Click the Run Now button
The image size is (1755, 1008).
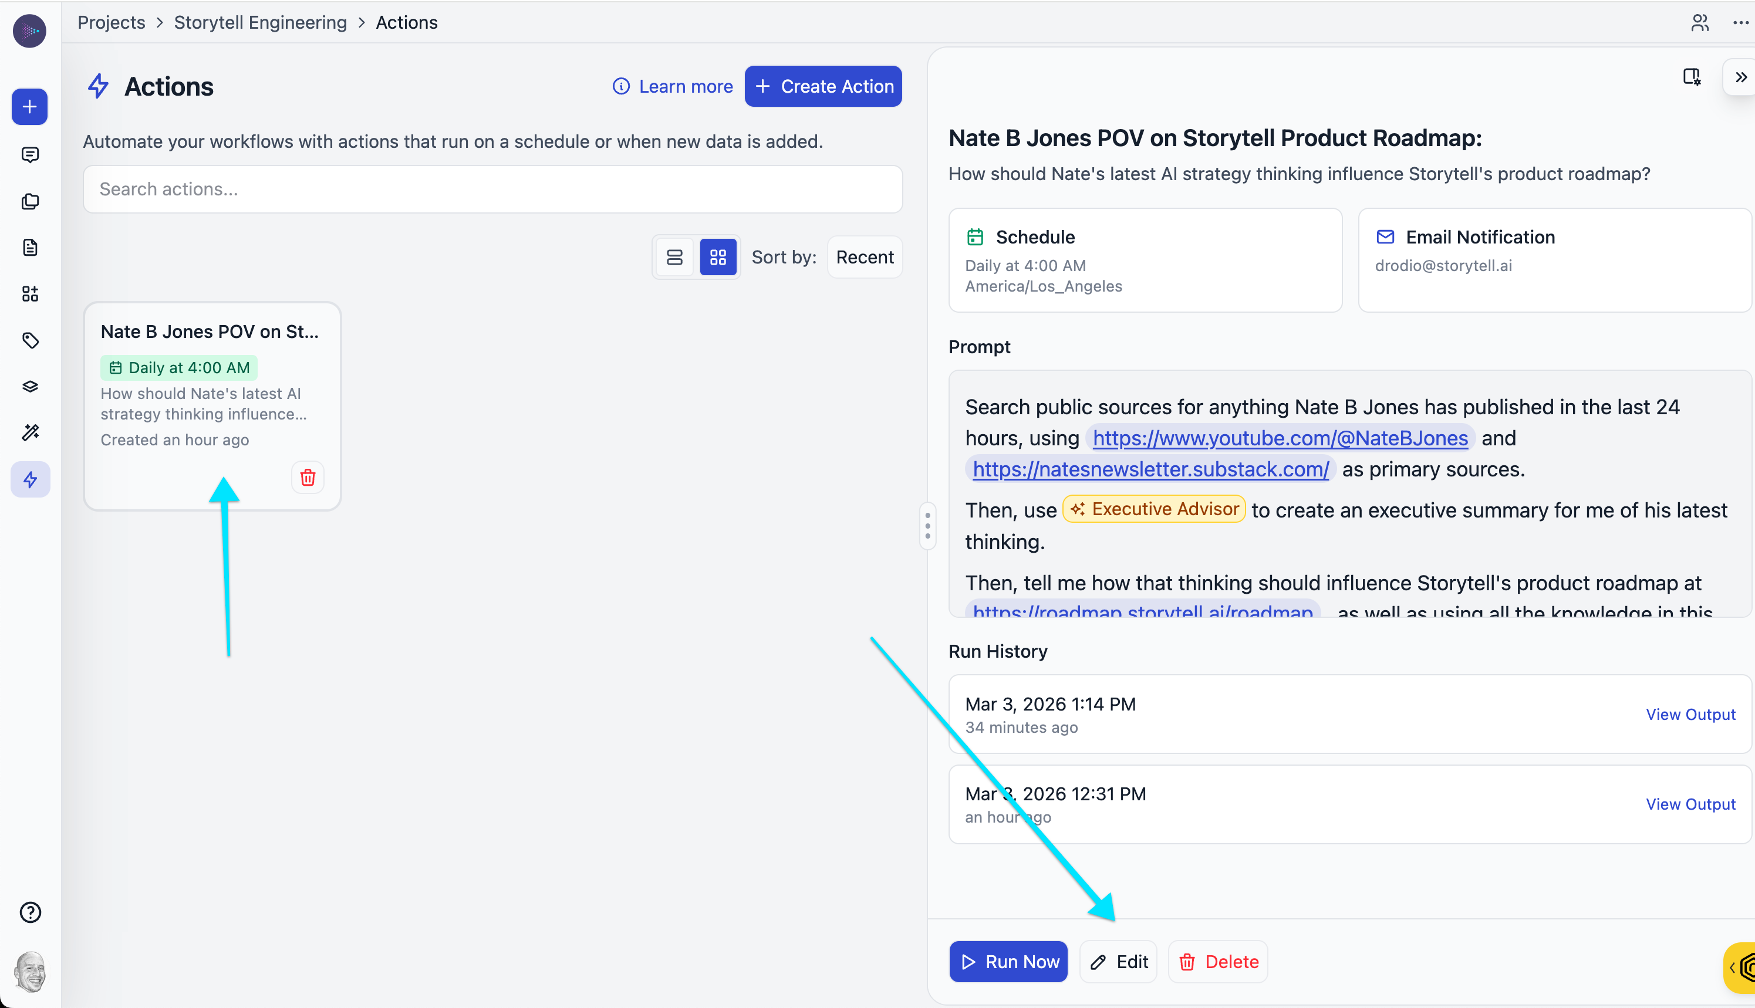(x=1008, y=962)
